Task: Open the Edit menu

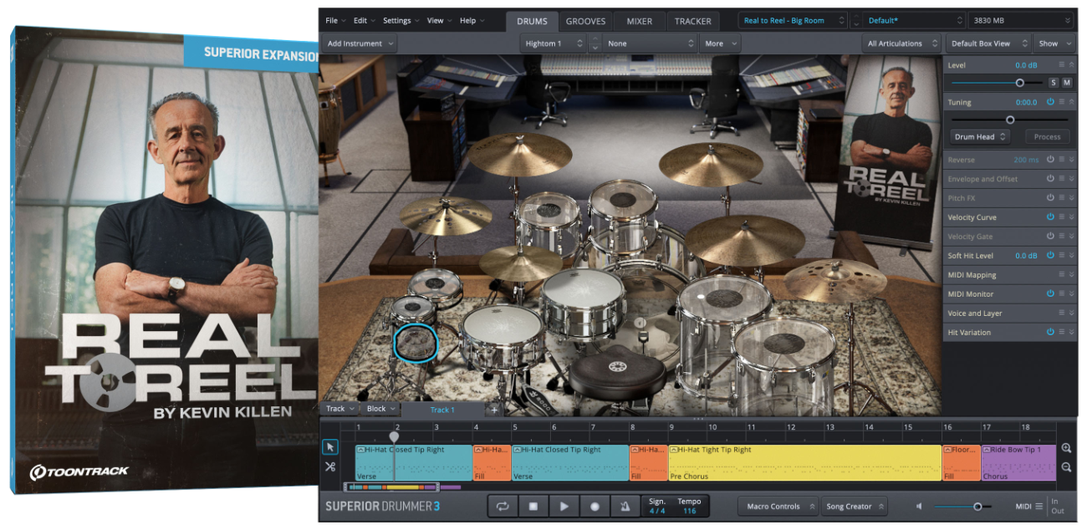Action: (x=364, y=20)
